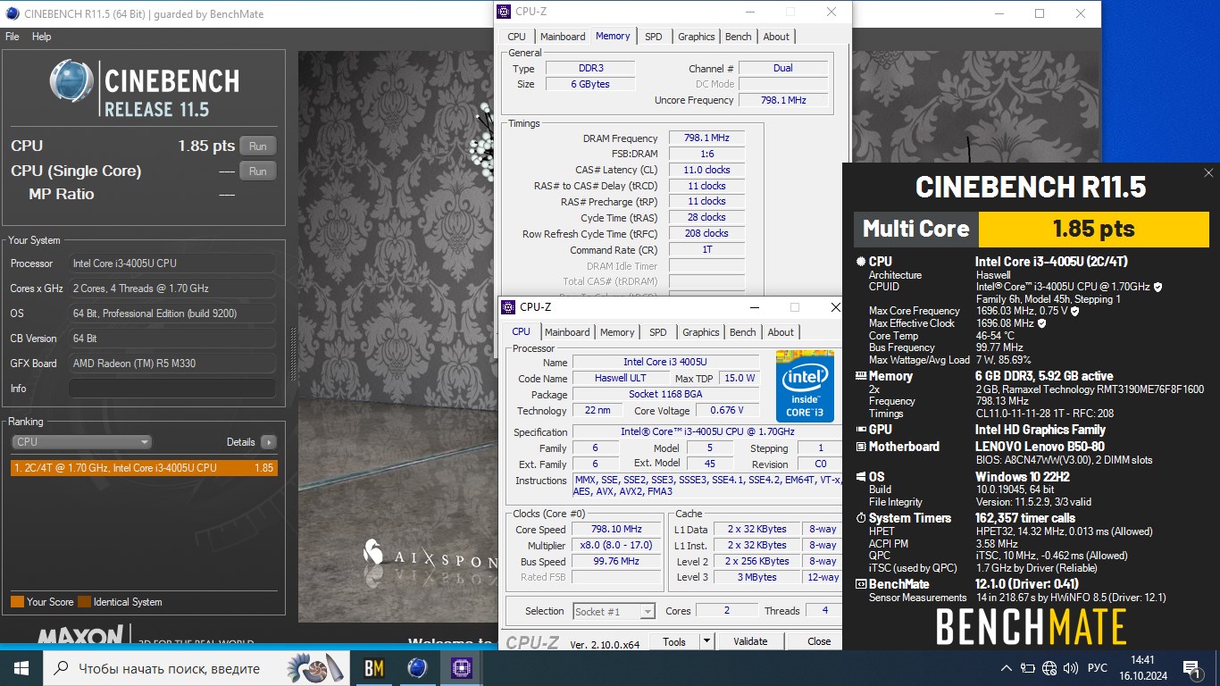Click the verified shield next to CPUID
Screen dimensions: 1220x686
(x=1158, y=288)
